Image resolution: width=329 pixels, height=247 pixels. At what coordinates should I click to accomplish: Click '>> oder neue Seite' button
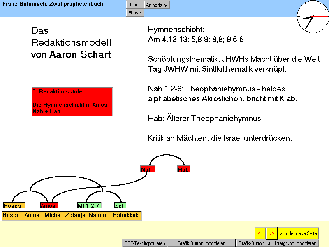298,233
